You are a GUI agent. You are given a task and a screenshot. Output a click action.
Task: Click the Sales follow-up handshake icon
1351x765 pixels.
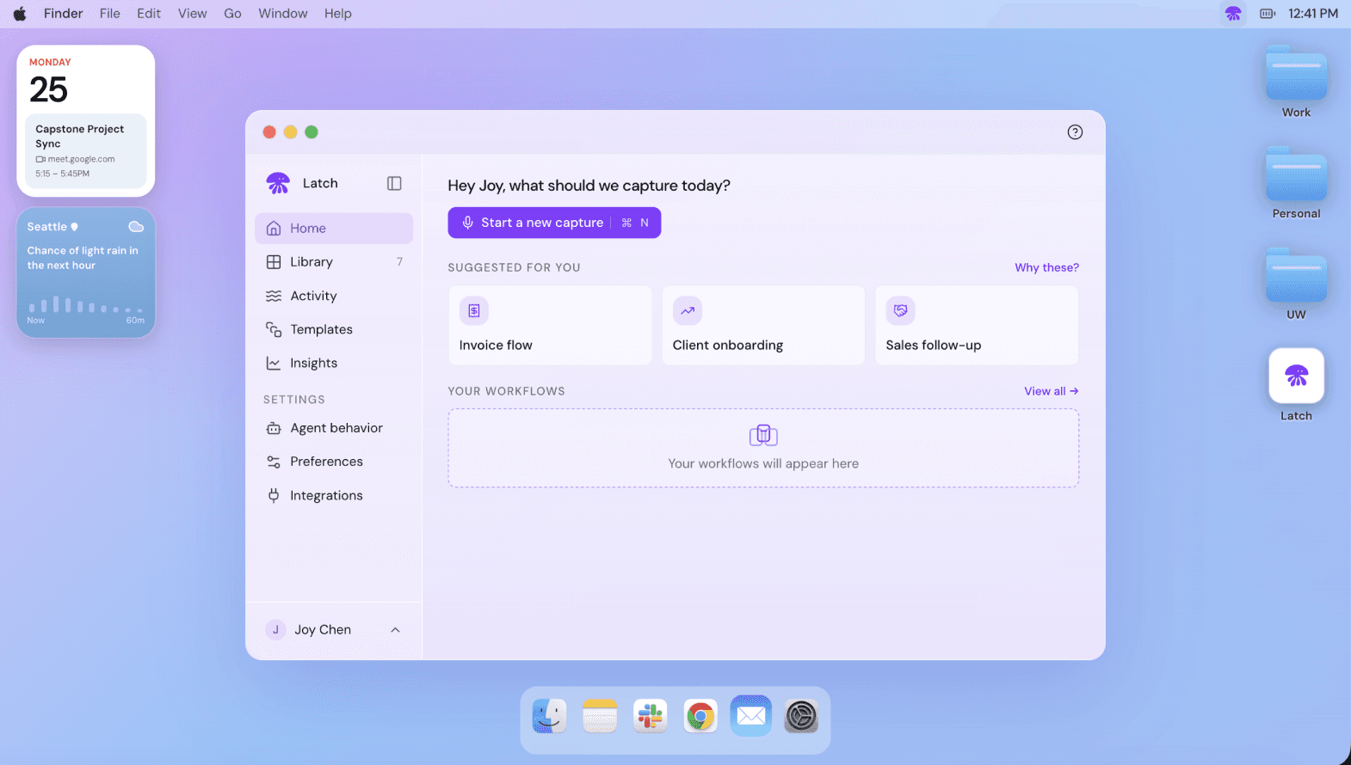(901, 310)
